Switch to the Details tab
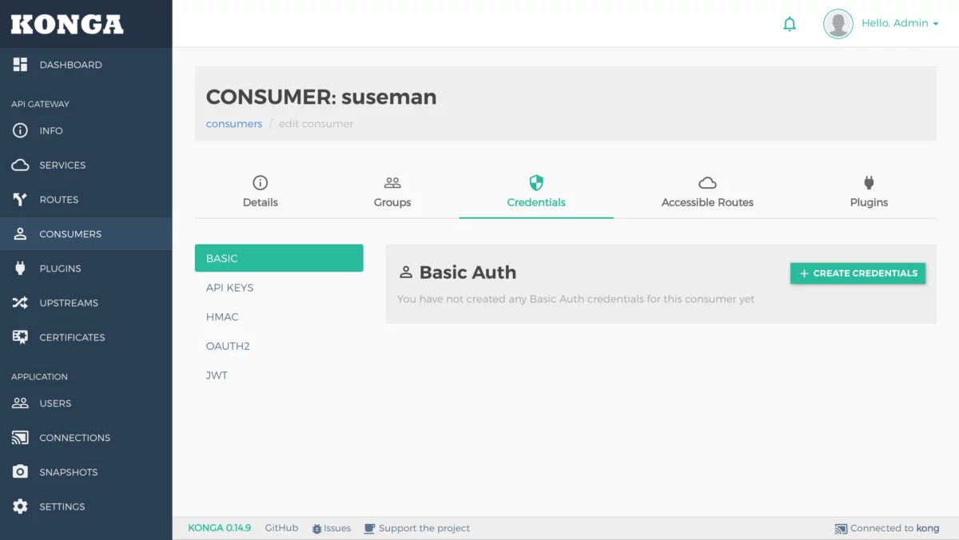Screen dimensions: 959x540 [261, 193]
